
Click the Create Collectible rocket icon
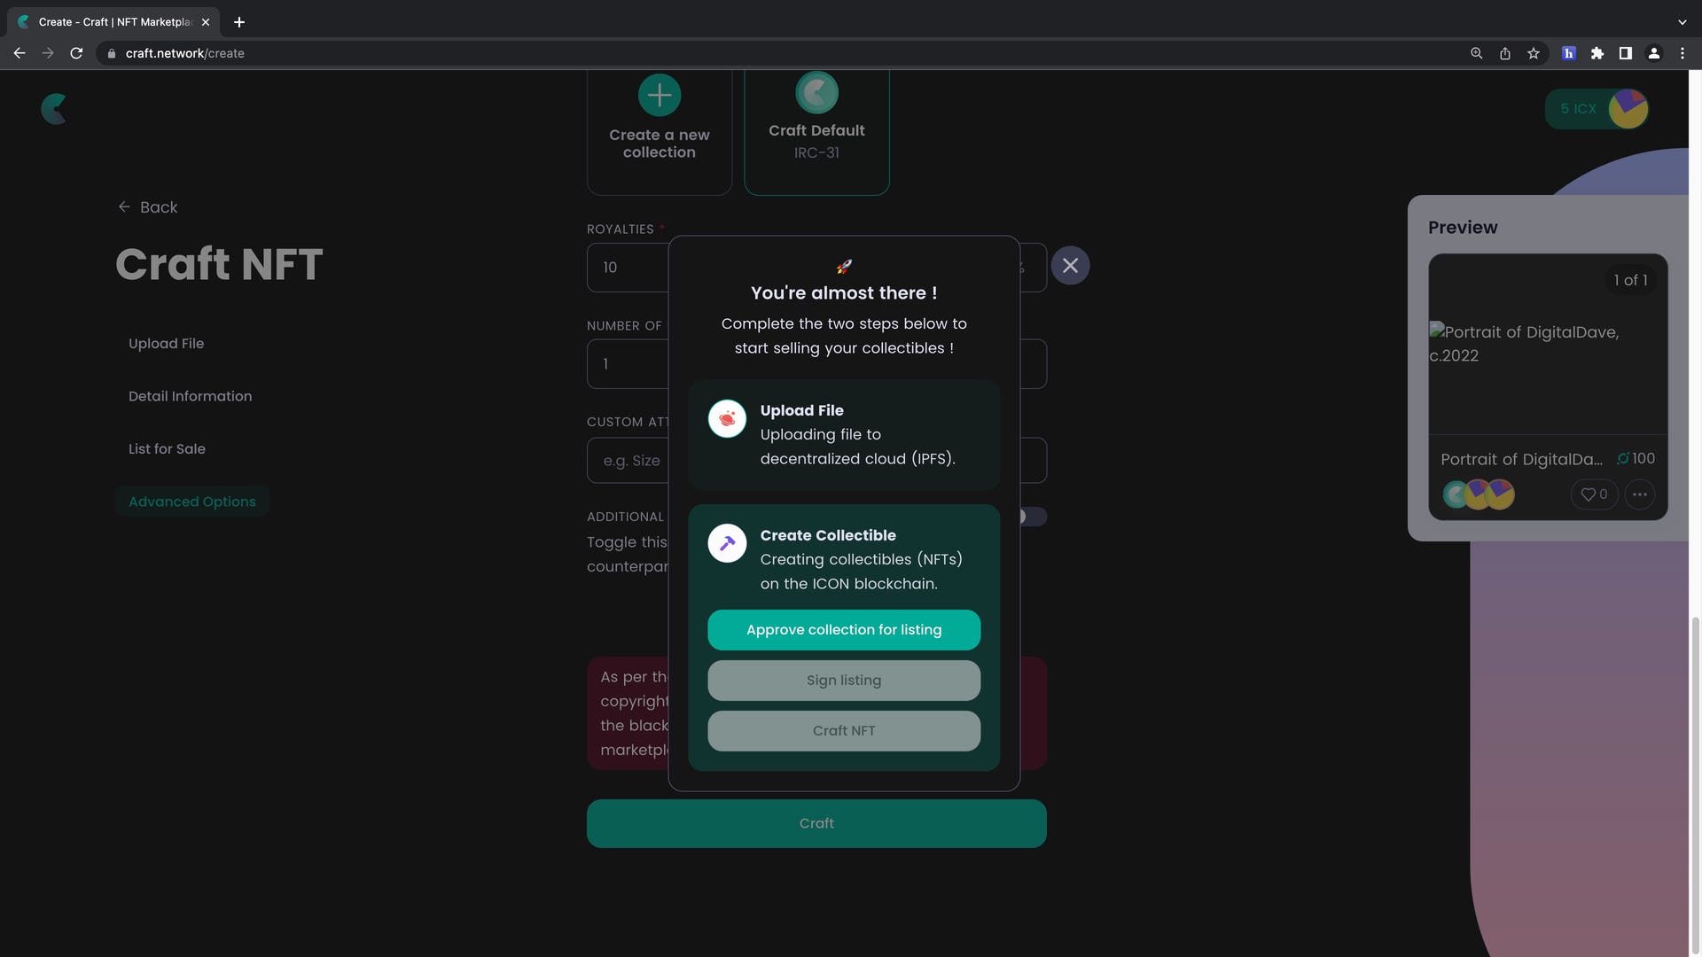coord(727,542)
